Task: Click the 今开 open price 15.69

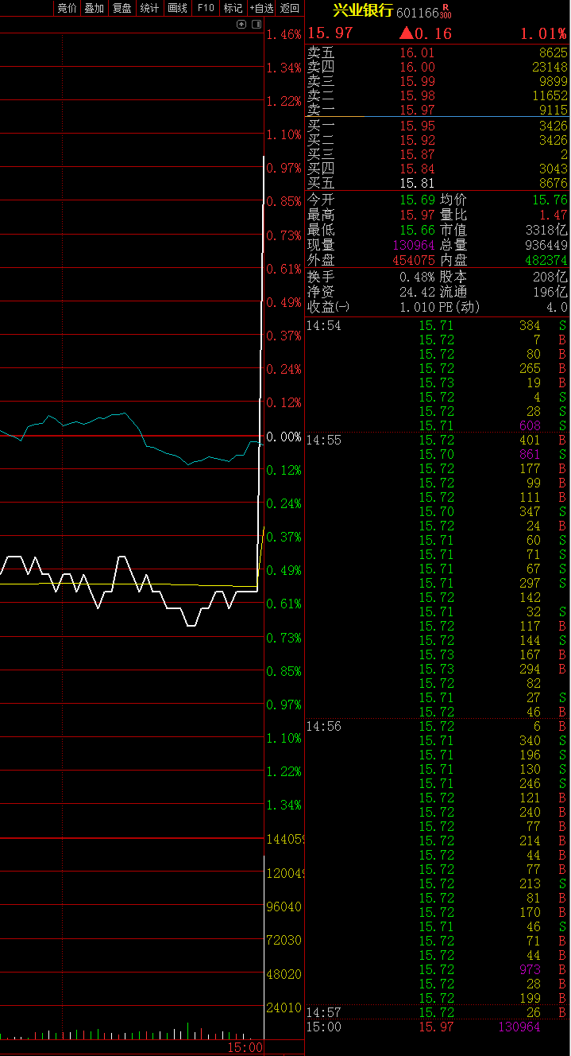Action: pyautogui.click(x=417, y=200)
